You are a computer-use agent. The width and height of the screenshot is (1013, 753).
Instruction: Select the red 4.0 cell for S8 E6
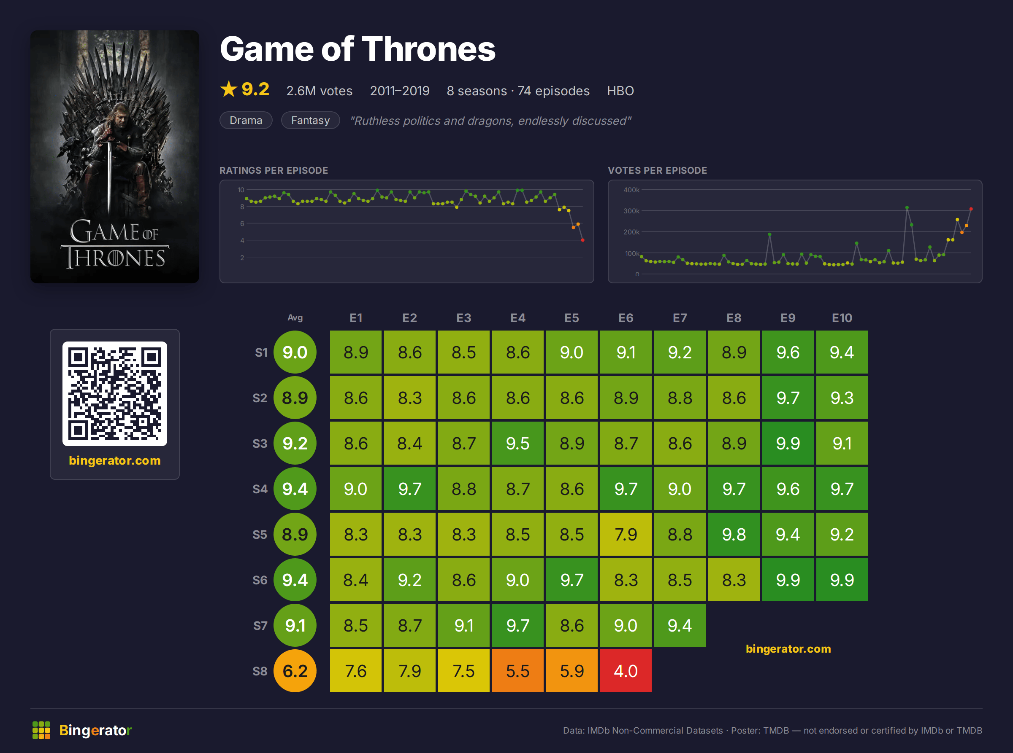click(626, 671)
